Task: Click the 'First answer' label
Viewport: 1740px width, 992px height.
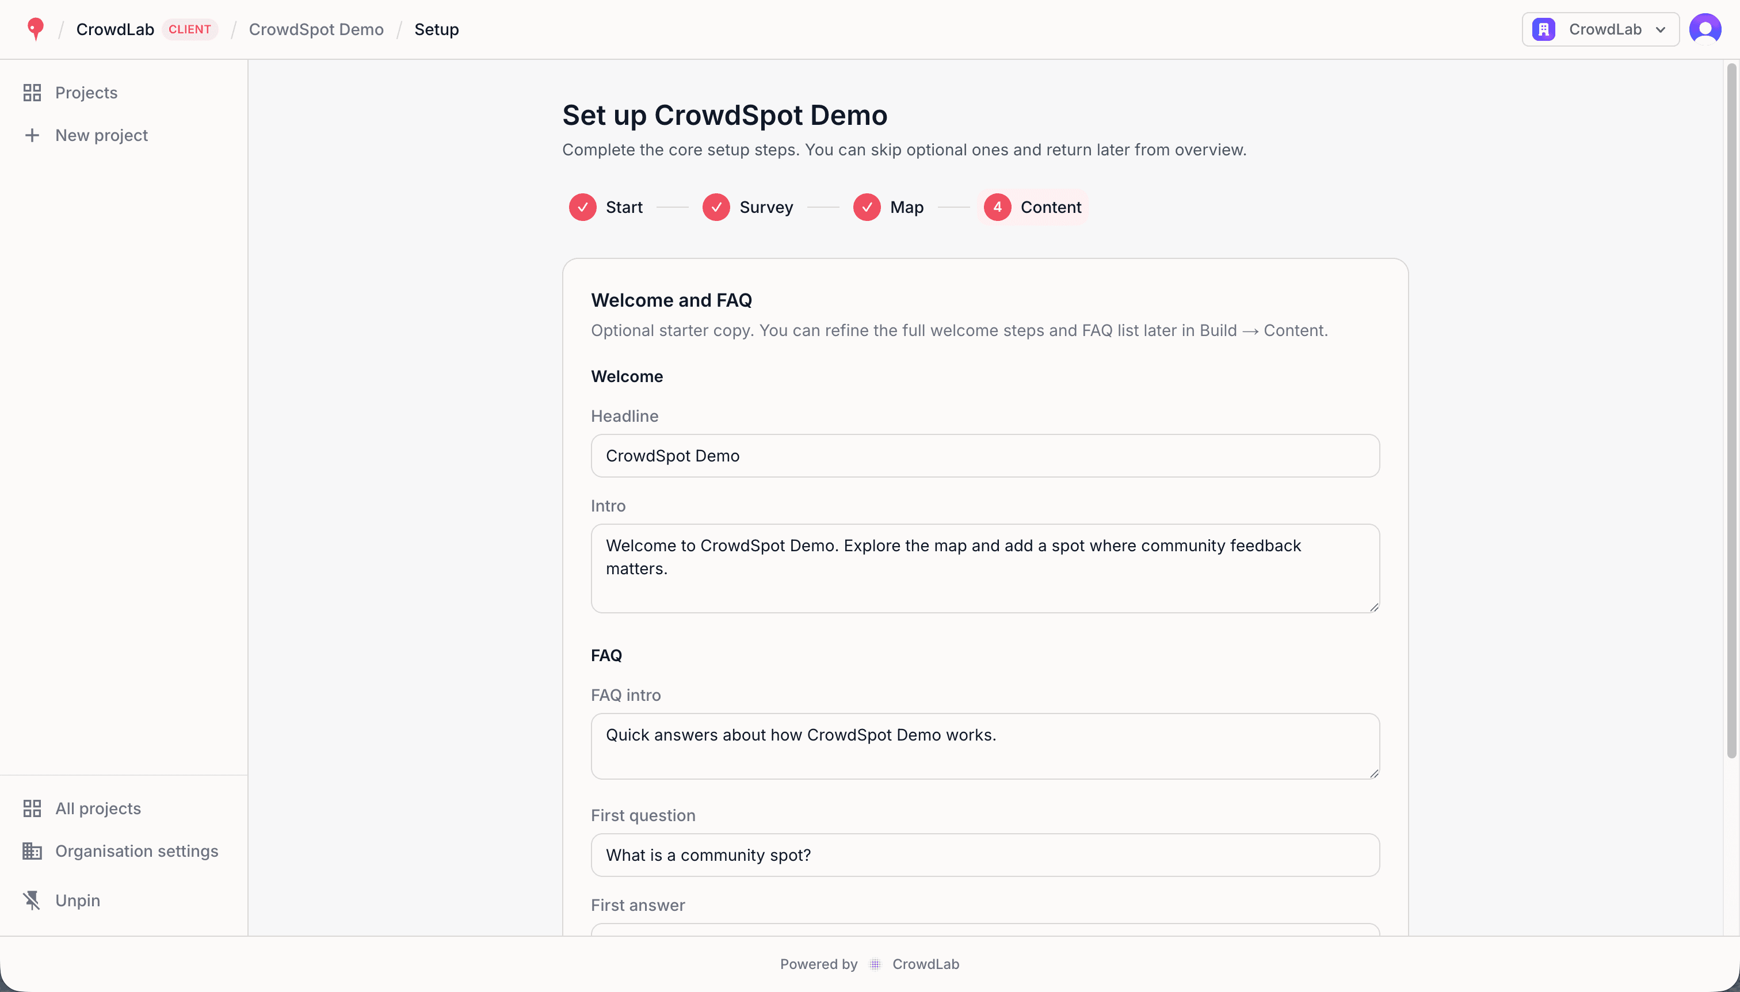Action: tap(638, 906)
